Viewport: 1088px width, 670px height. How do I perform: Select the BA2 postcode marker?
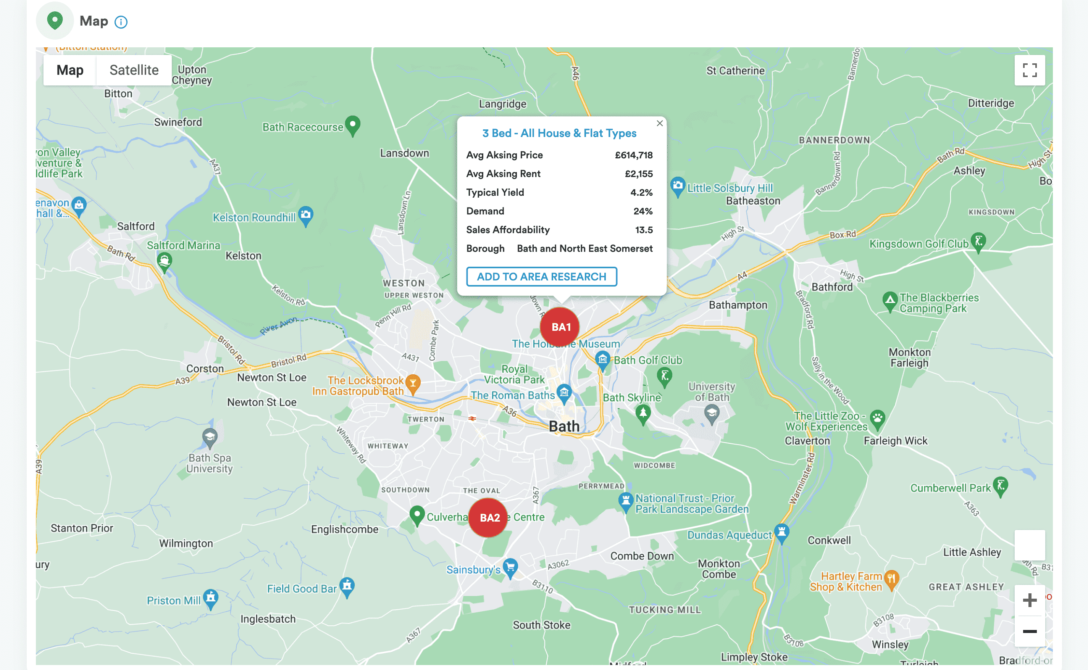(x=489, y=517)
